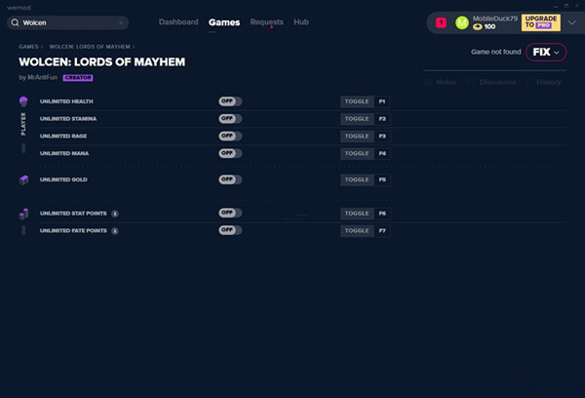Click the MobileDuck79 username

pyautogui.click(x=495, y=19)
